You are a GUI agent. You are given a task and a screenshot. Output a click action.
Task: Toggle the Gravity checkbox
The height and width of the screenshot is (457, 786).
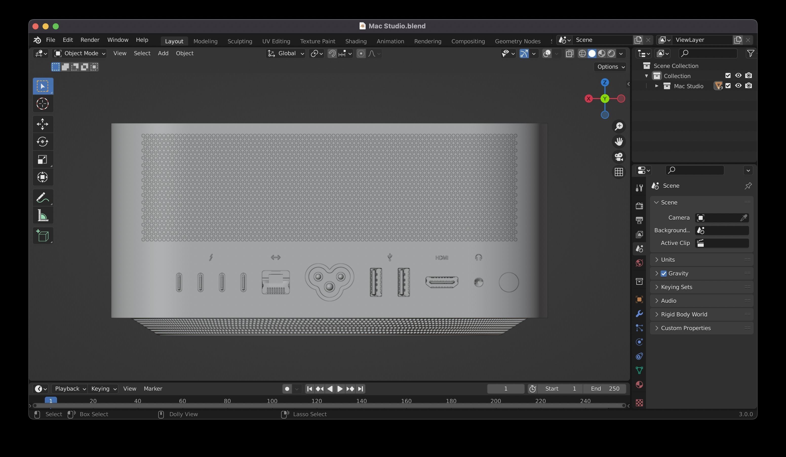[x=664, y=274]
